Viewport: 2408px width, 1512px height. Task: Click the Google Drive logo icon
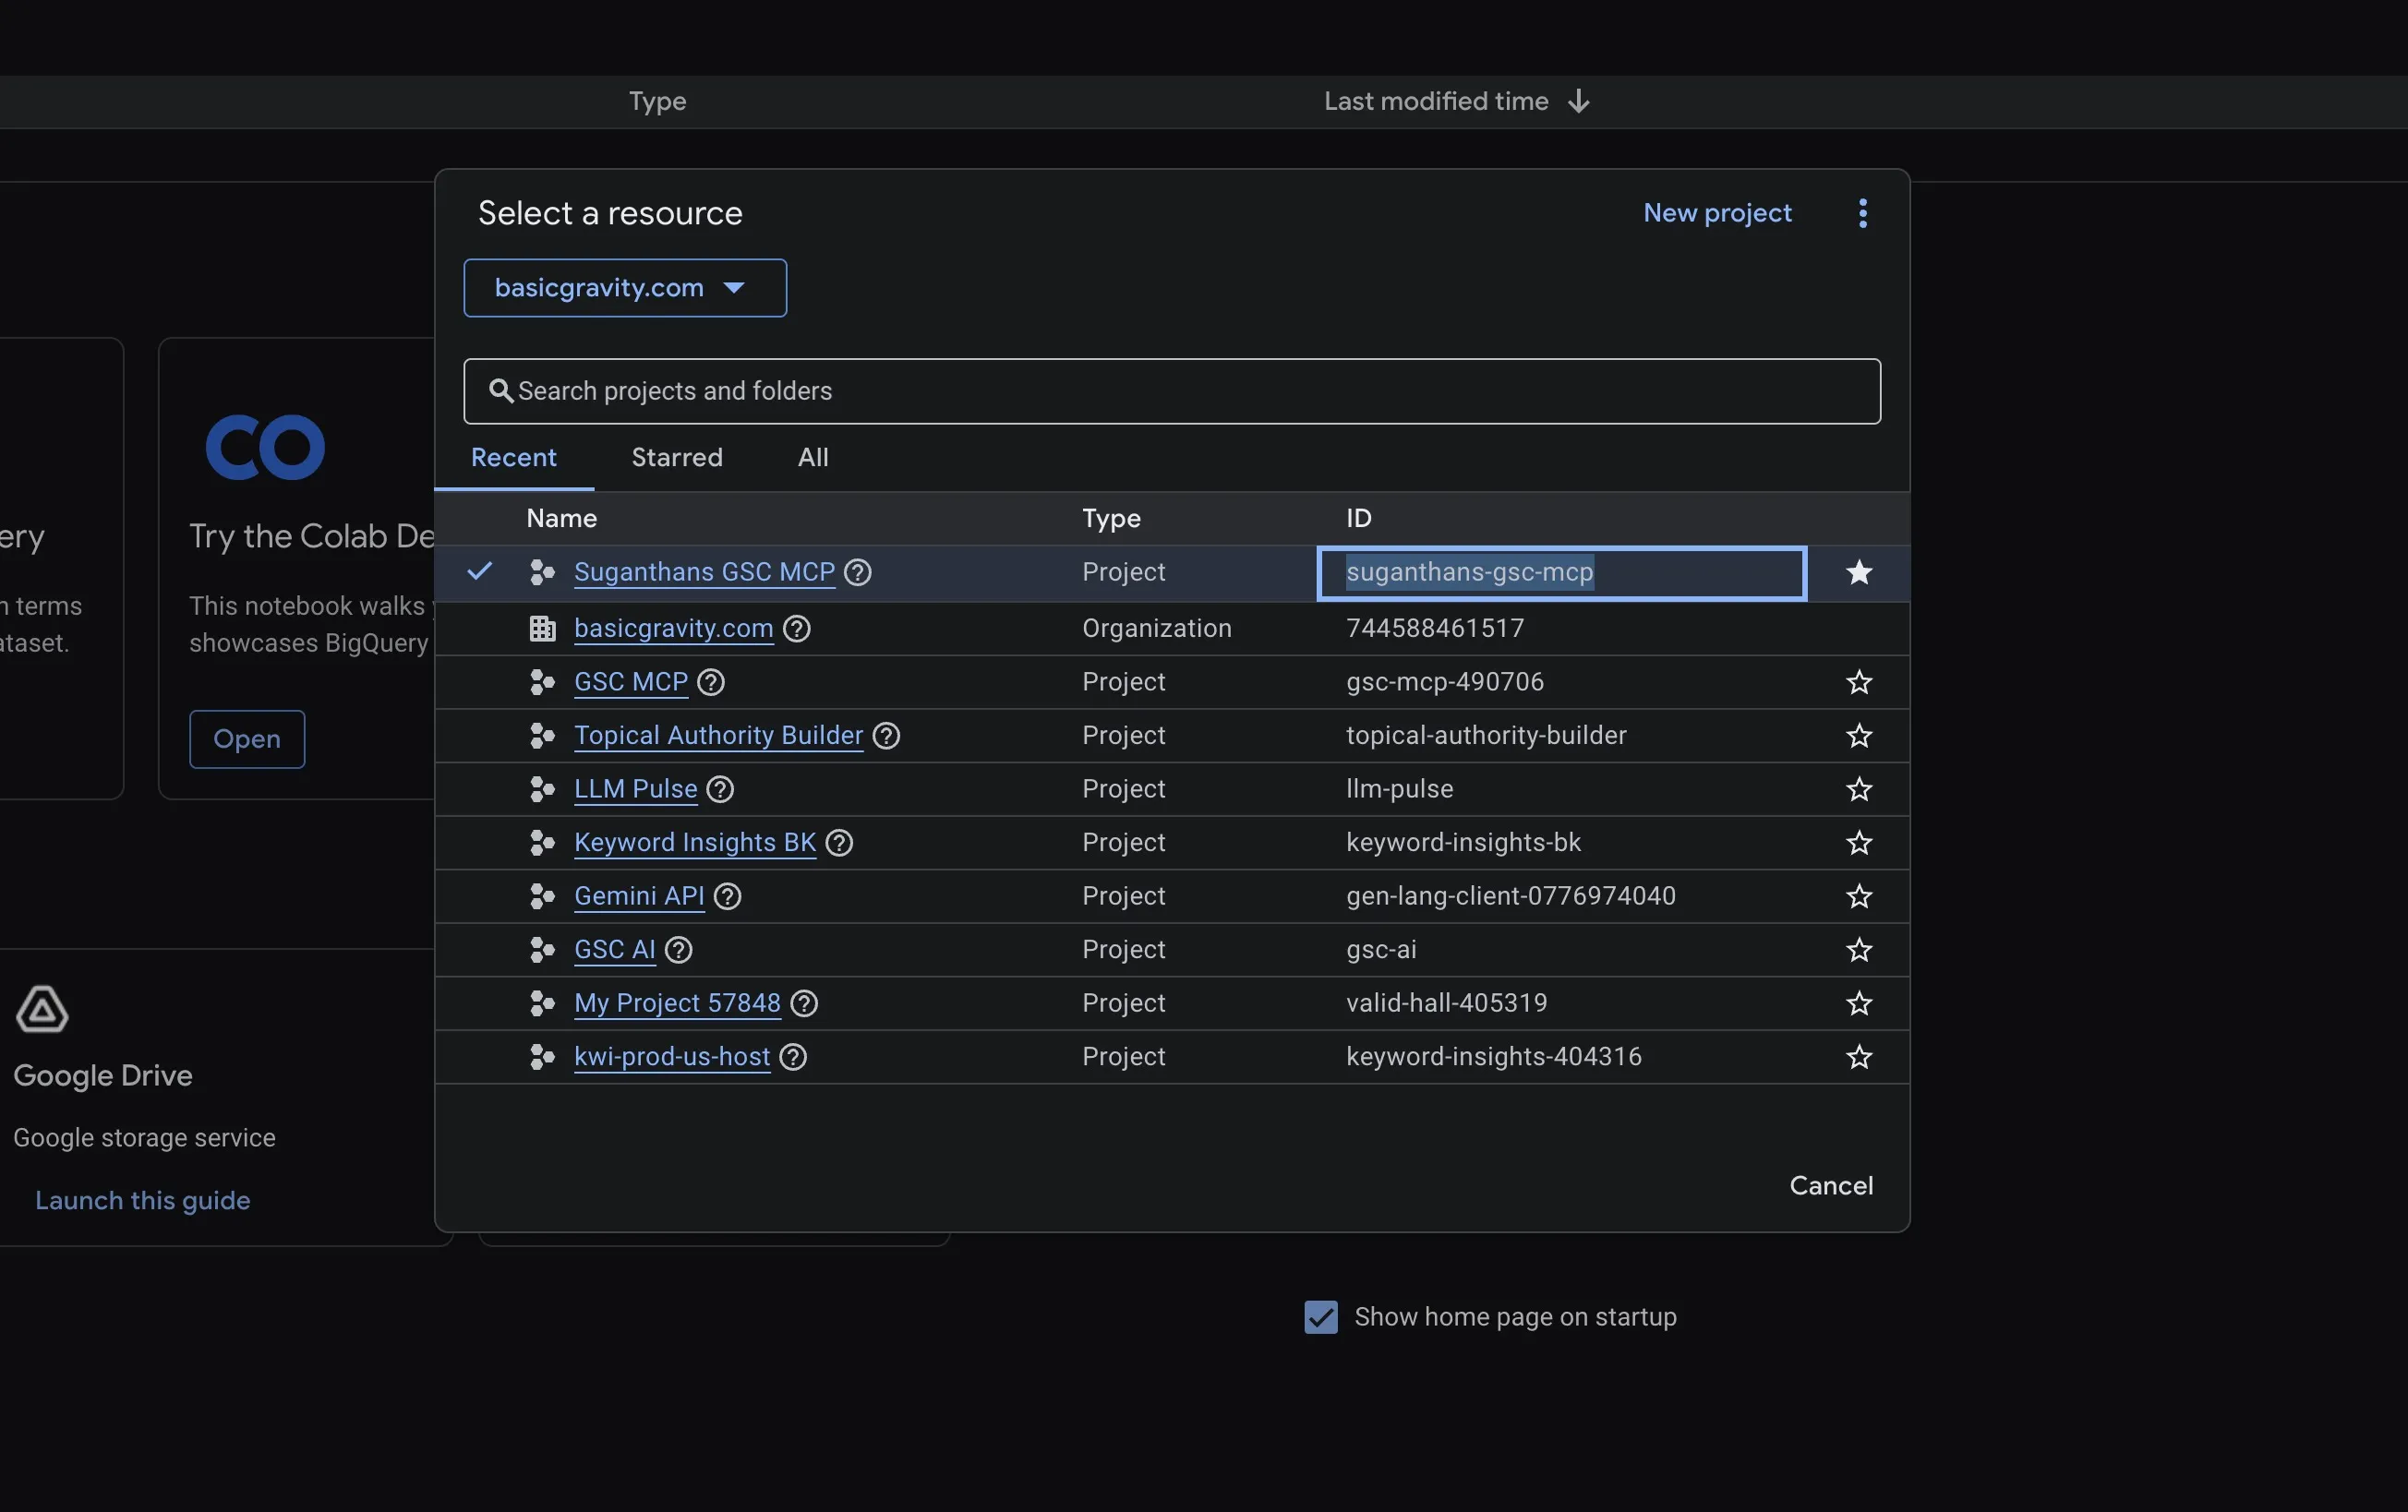[x=42, y=1009]
